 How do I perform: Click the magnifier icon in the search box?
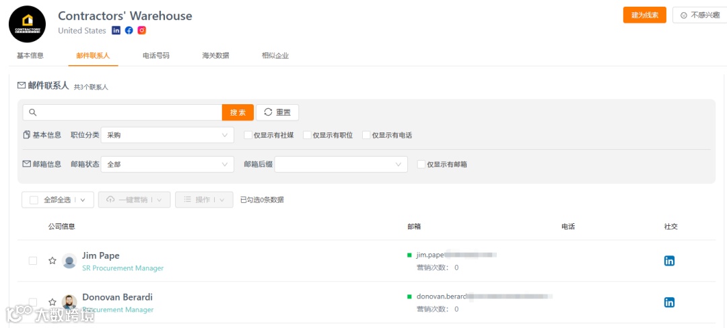(x=32, y=112)
